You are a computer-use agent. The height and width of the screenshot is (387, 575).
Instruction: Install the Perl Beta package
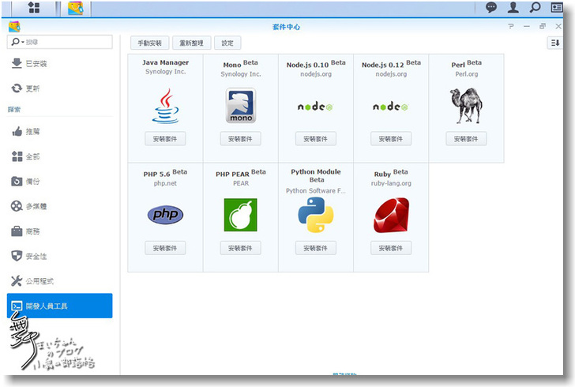[x=466, y=139]
